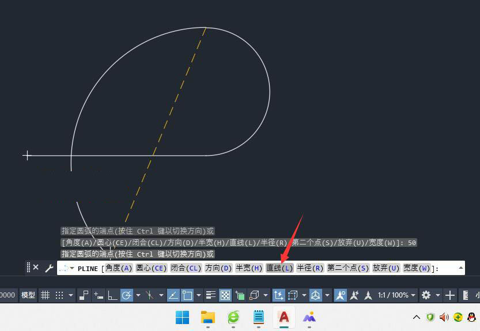The width and height of the screenshot is (480, 331).
Task: Open command line customize wrench
Action: pyautogui.click(x=49, y=268)
